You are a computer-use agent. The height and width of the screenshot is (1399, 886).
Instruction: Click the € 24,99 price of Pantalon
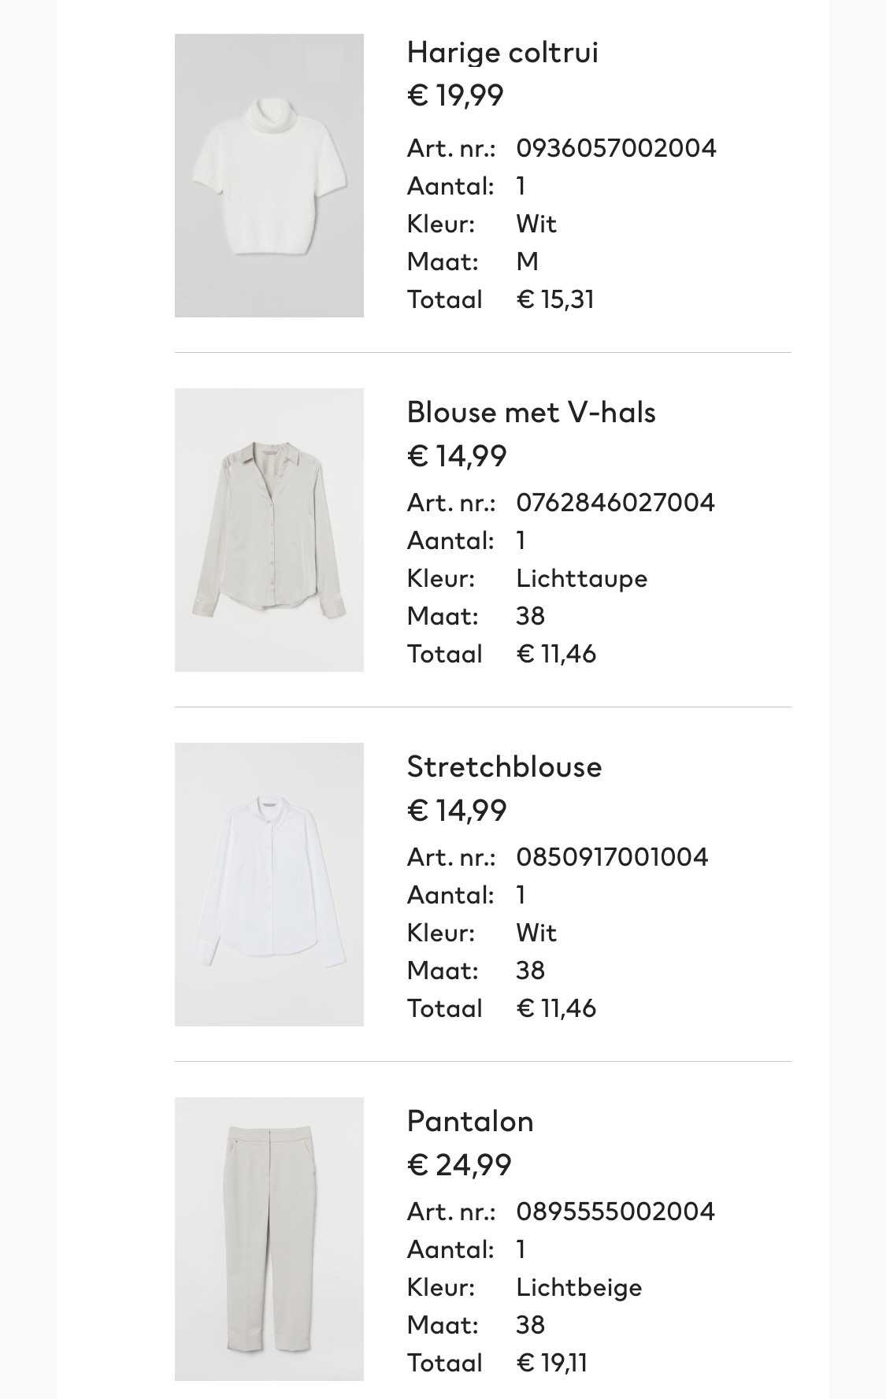coord(459,1165)
